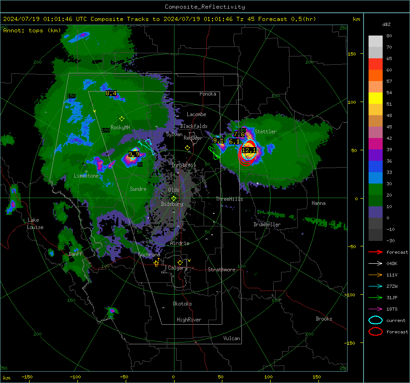Viewport: 410px width, 383px height.
Task: Click the Banff town label
Action: pos(75,254)
